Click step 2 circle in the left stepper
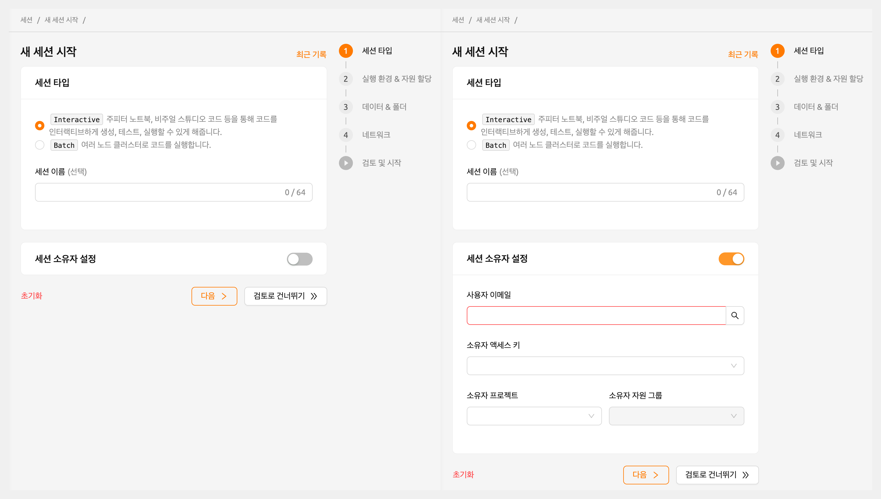This screenshot has height=499, width=881. coord(346,79)
